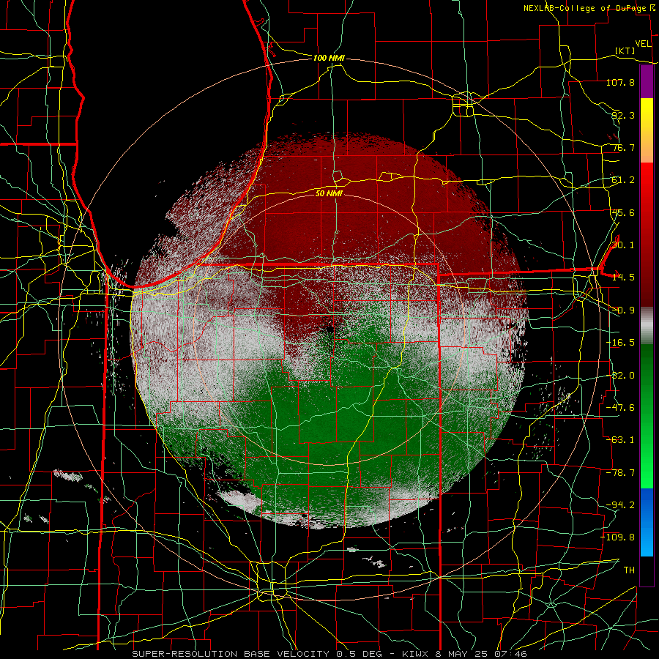Click the -78.7 velocity scale label
Screen dimensions: 659x659
click(620, 473)
